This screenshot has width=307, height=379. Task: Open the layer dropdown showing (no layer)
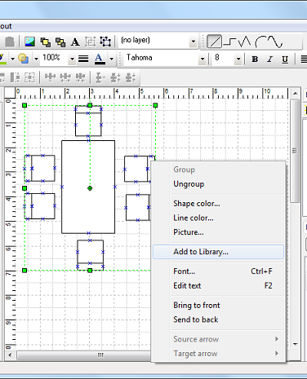pos(158,41)
